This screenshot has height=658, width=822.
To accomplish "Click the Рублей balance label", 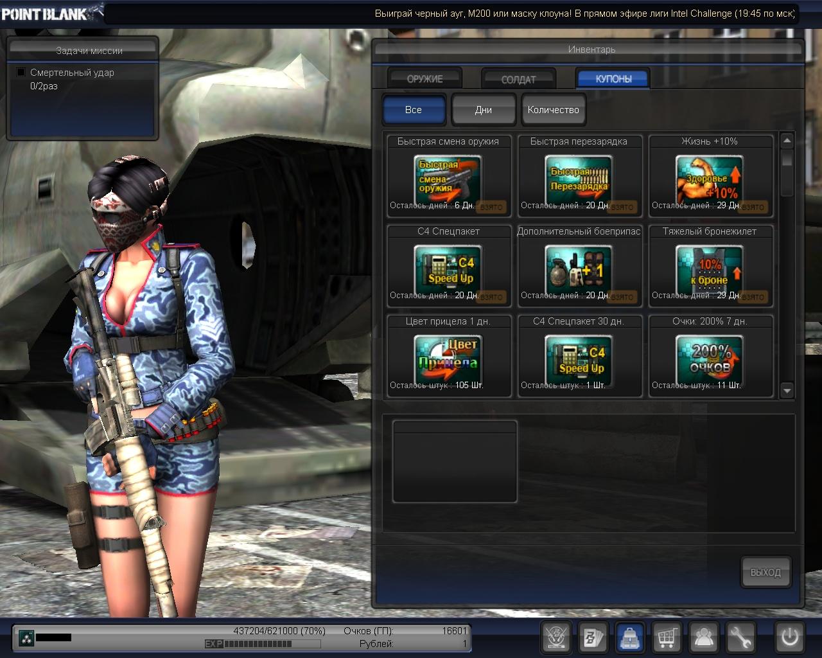I will click(x=376, y=644).
